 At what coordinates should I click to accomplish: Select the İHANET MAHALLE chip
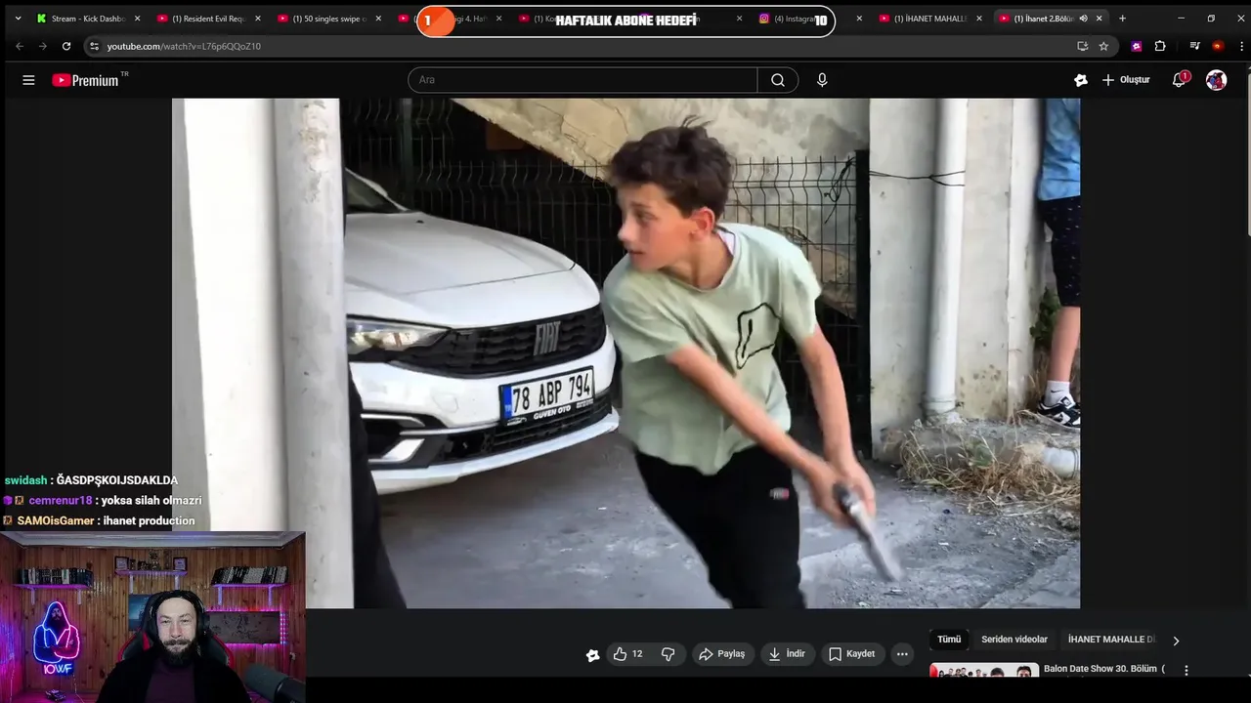tap(1111, 640)
